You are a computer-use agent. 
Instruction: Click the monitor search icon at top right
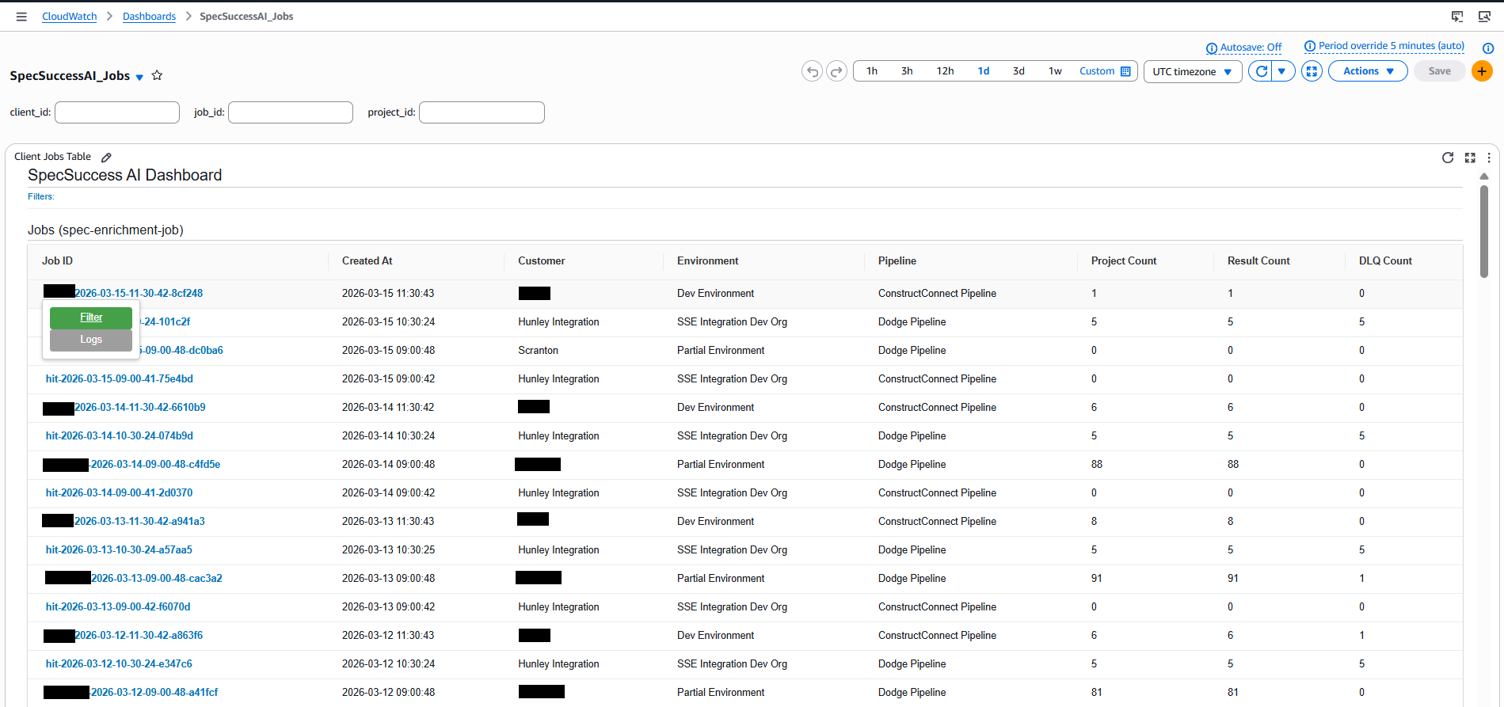coord(1485,17)
